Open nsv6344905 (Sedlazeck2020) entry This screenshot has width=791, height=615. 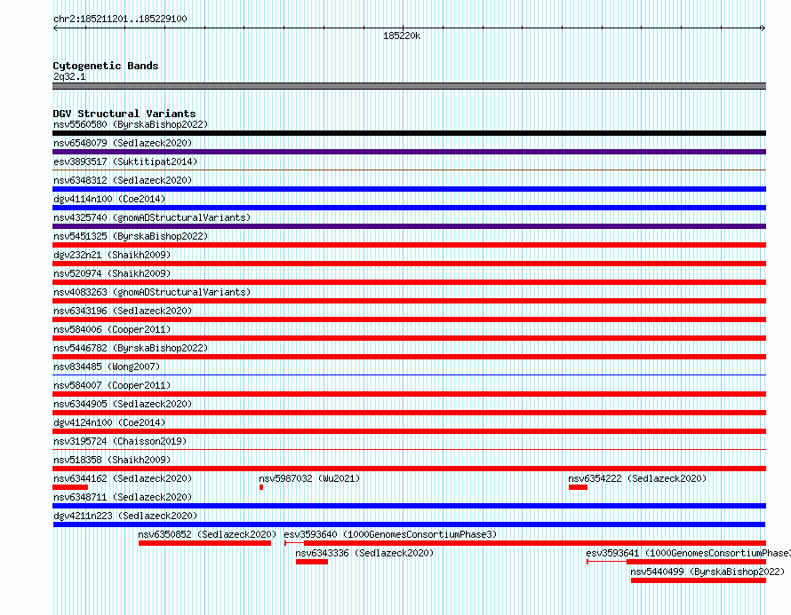[123, 404]
